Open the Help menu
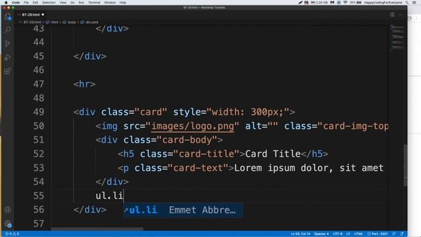The width and height of the screenshot is (421, 237). (x=123, y=3)
